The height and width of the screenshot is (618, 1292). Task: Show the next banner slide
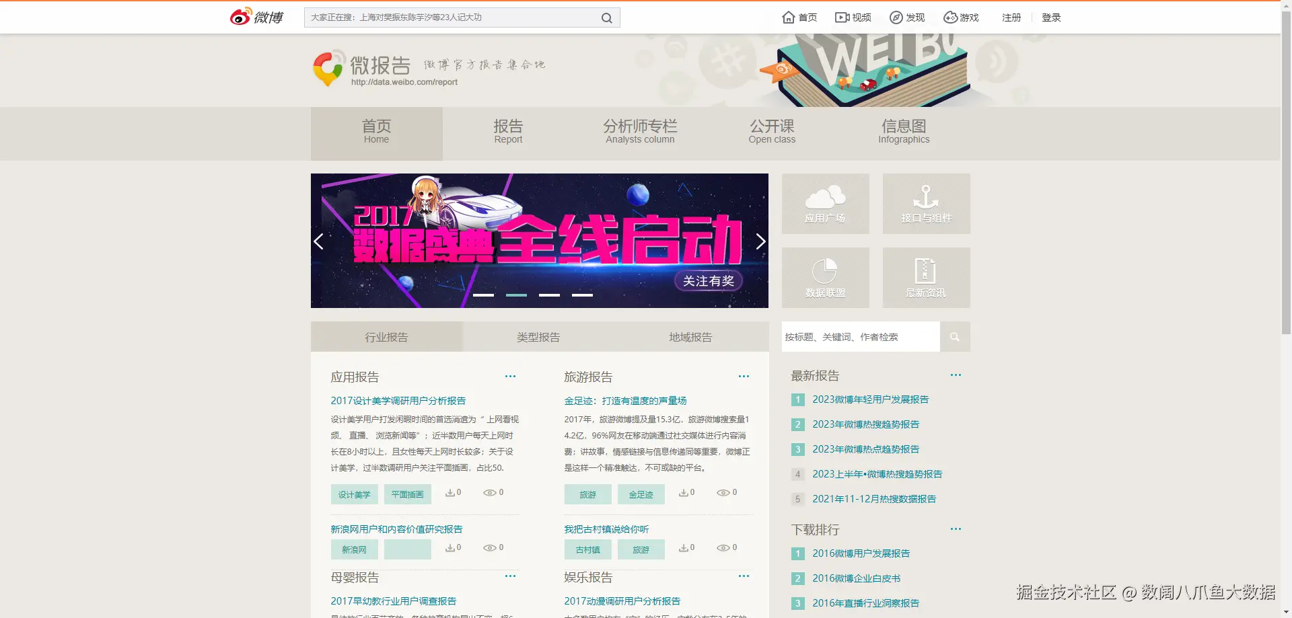tap(760, 241)
